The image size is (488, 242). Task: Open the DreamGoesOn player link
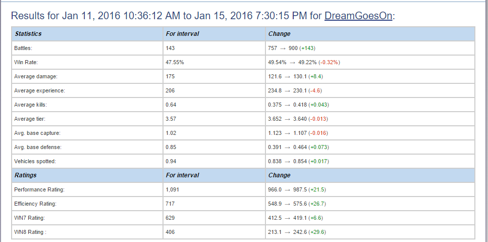pyautogui.click(x=358, y=16)
